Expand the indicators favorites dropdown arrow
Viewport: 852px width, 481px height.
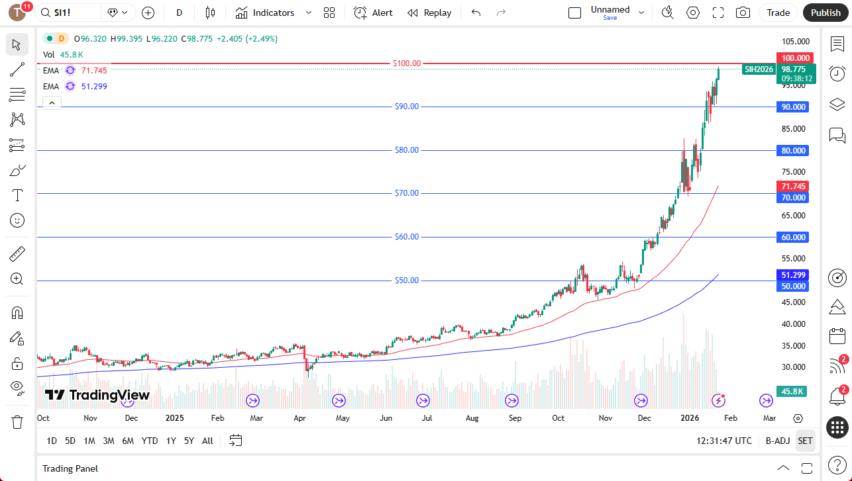[x=309, y=13]
